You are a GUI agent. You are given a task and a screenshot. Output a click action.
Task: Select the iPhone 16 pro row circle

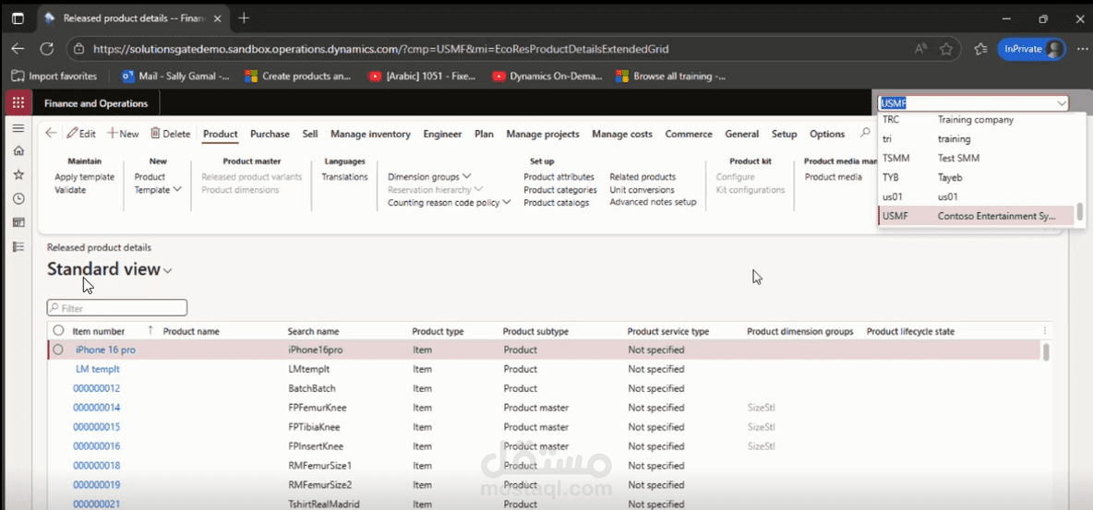pyautogui.click(x=58, y=350)
